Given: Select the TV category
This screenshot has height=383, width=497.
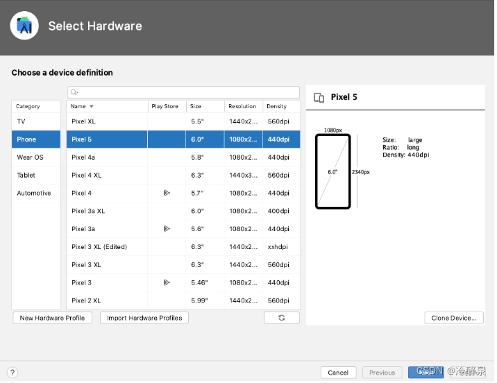Looking at the screenshot, I should (36, 121).
